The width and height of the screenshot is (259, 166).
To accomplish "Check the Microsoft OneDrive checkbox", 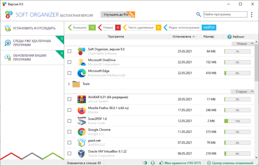I will [x=69, y=62].
